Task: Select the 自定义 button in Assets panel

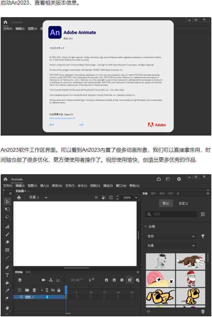Action: pos(184,204)
